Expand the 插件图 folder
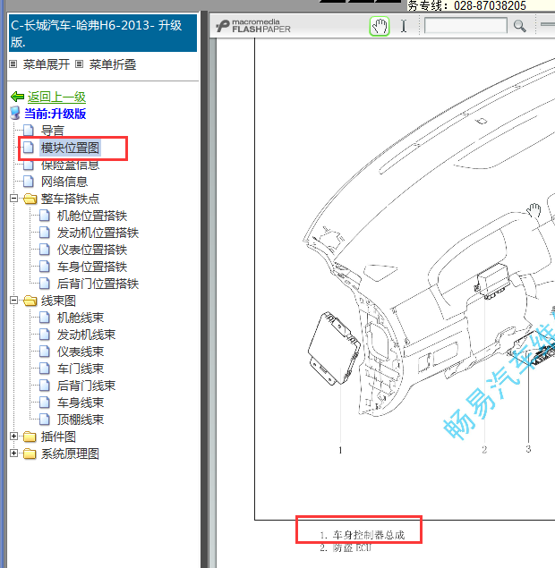The width and height of the screenshot is (555, 568). (13, 437)
